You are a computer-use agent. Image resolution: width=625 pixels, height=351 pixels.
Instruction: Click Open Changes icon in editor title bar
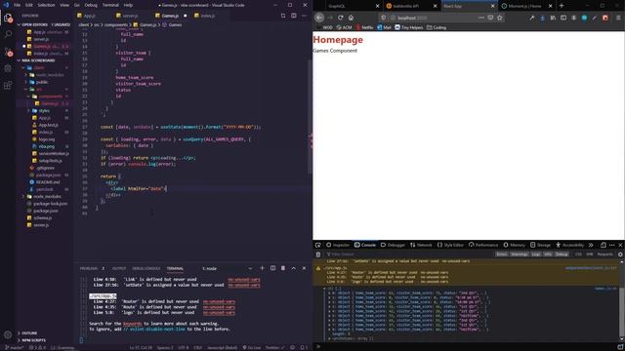(x=283, y=16)
